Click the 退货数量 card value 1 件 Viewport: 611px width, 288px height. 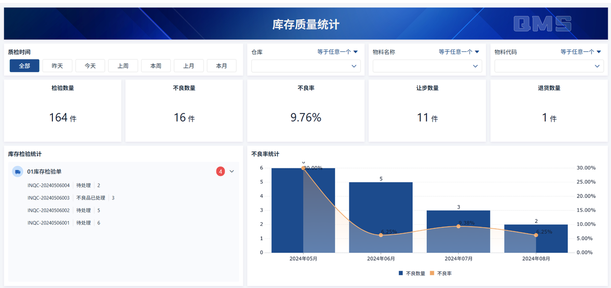coord(549,118)
